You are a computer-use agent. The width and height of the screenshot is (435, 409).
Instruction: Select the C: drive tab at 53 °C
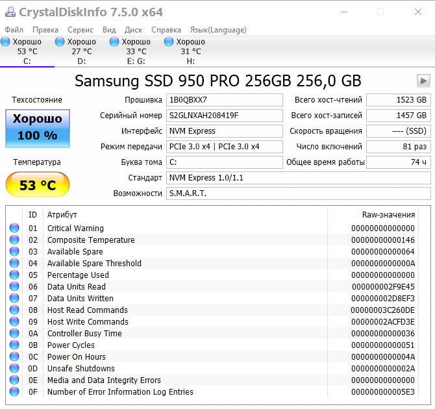click(x=27, y=51)
